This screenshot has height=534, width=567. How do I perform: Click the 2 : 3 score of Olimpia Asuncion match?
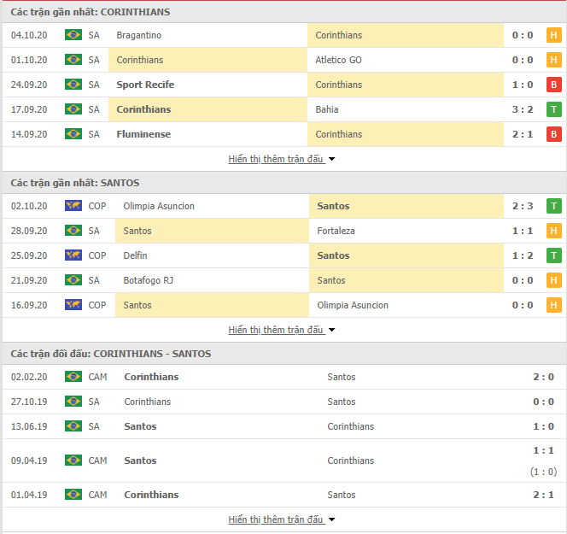coord(524,206)
